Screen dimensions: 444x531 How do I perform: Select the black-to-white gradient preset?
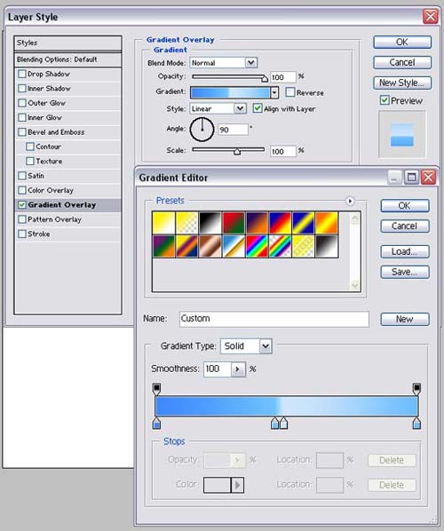click(210, 223)
